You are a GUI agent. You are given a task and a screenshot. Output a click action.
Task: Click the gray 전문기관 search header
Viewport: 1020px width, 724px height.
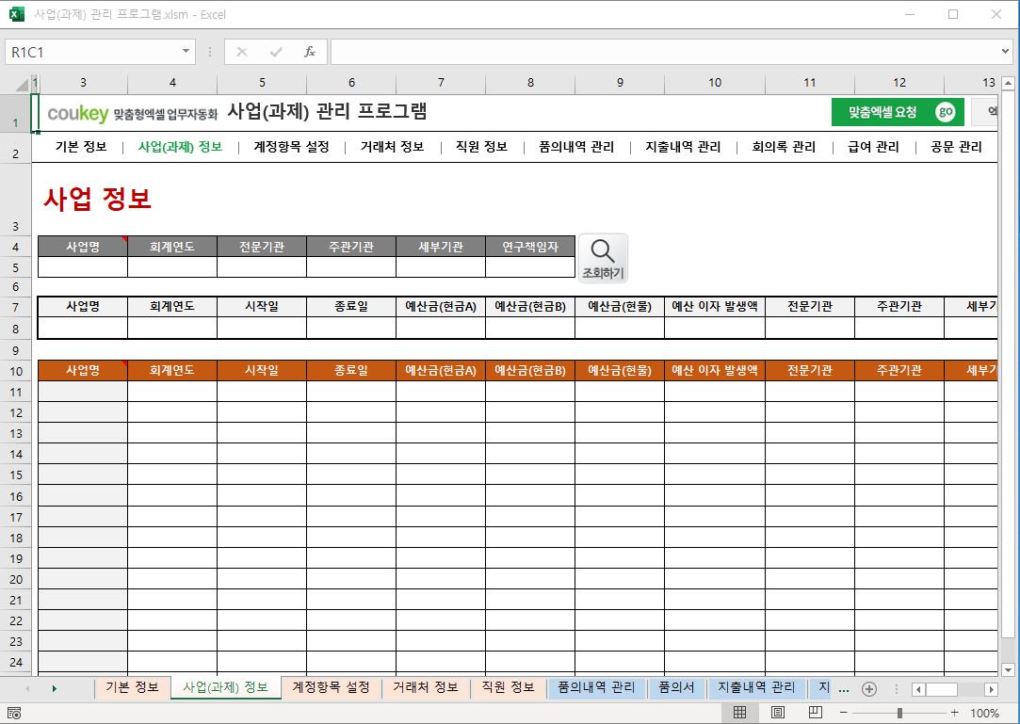click(x=262, y=248)
